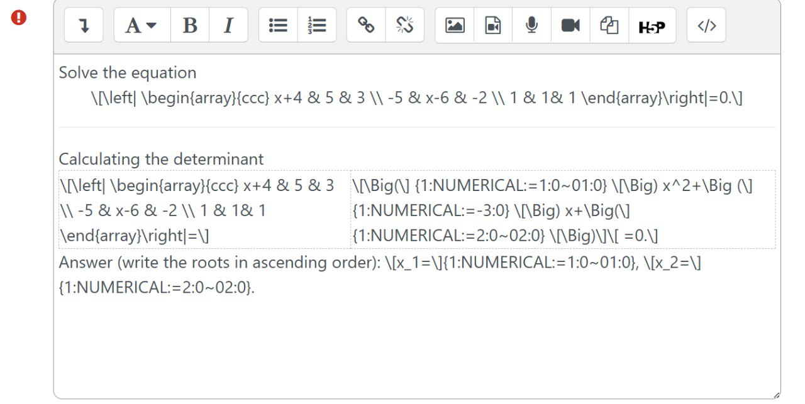Switch to HTML source code view

click(706, 25)
